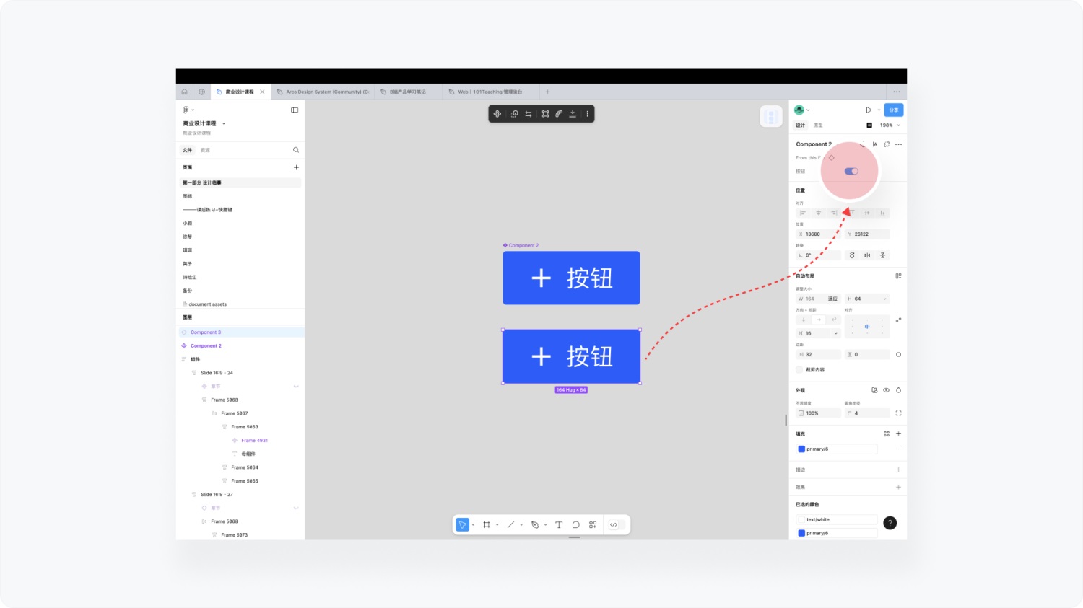1083x608 pixels.
Task: Click the primary/6 fill color swatch
Action: pyautogui.click(x=801, y=449)
